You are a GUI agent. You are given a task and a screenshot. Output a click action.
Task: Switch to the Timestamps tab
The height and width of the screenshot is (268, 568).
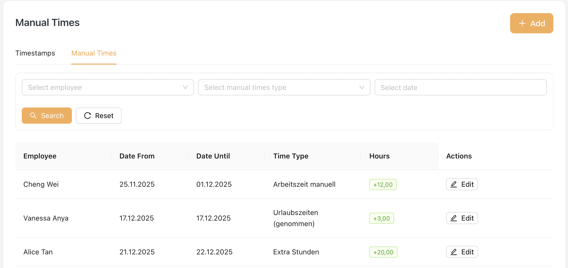click(x=35, y=53)
